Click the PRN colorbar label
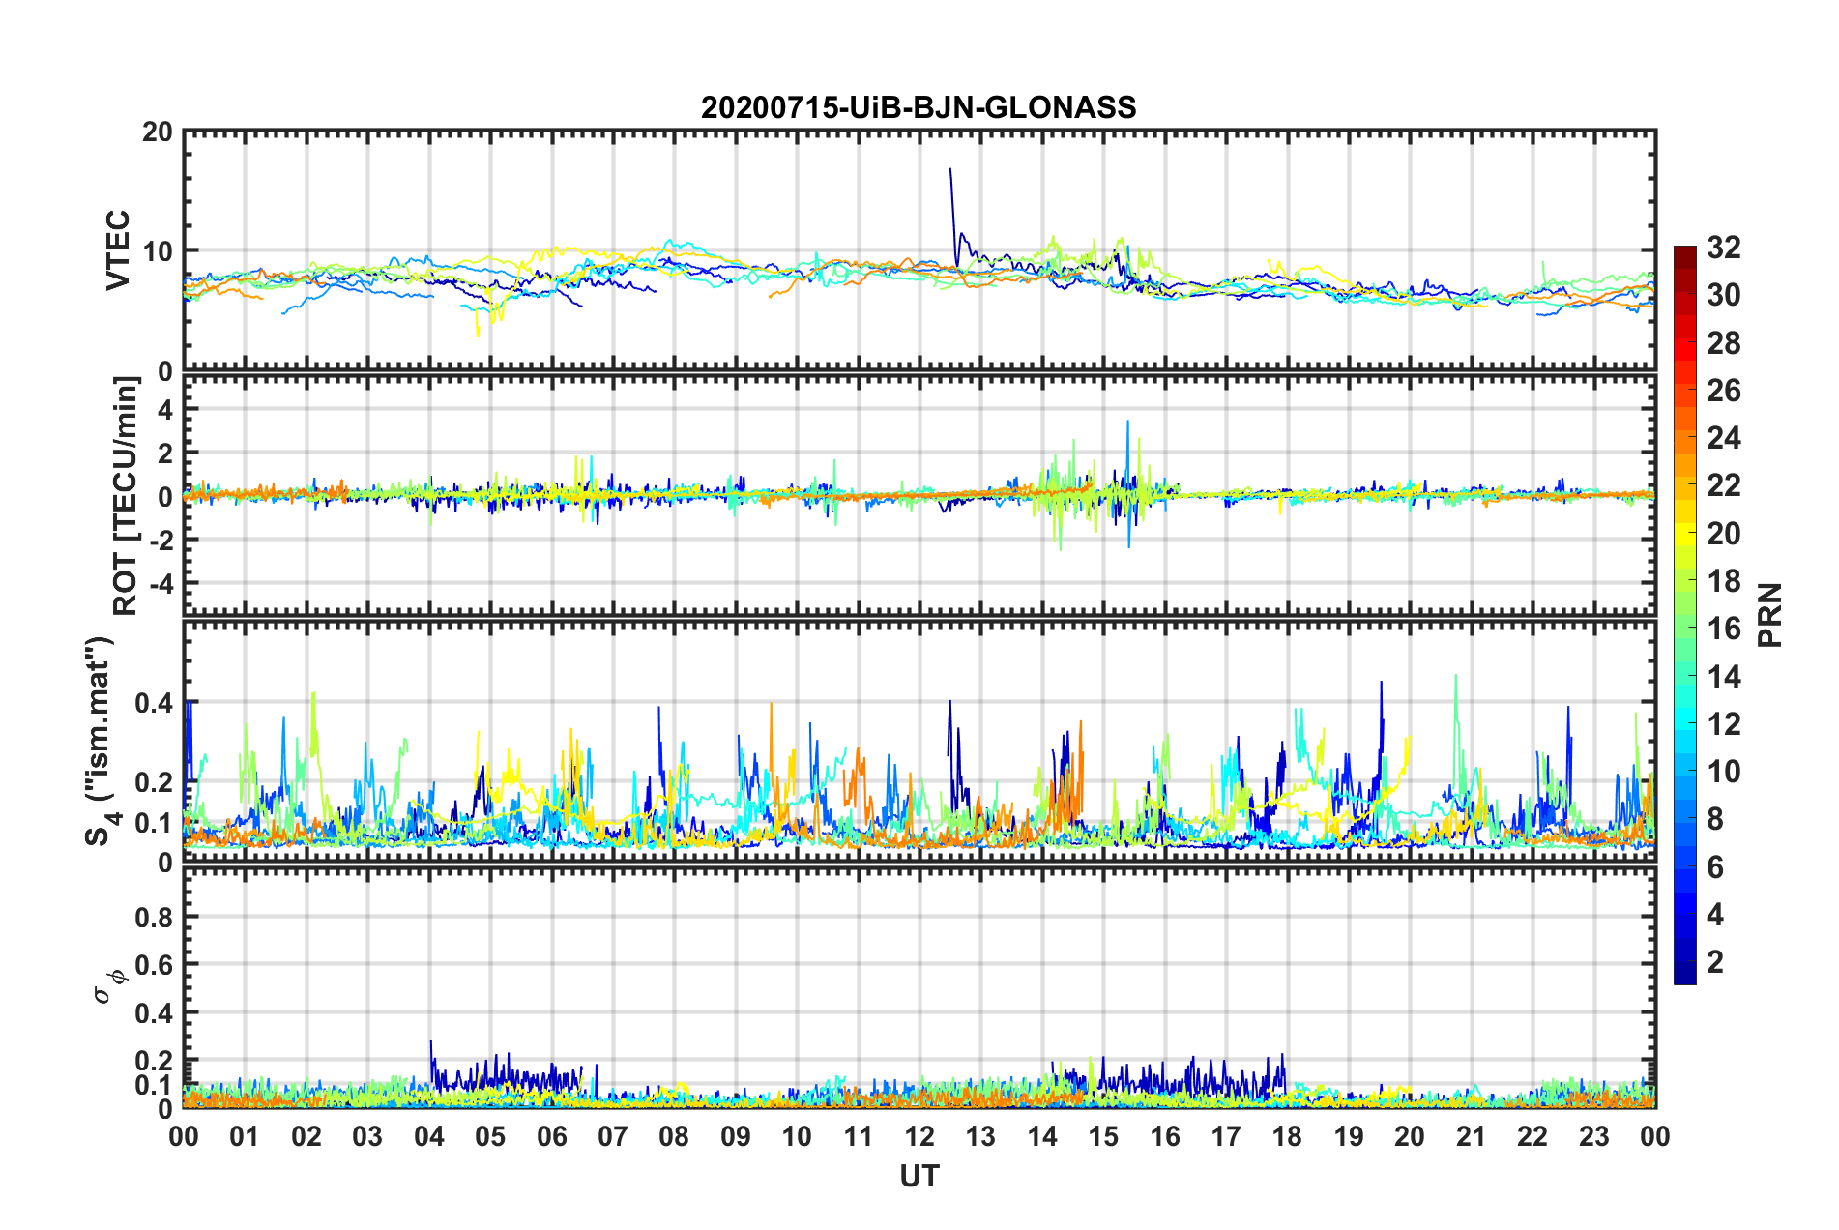 point(1769,615)
